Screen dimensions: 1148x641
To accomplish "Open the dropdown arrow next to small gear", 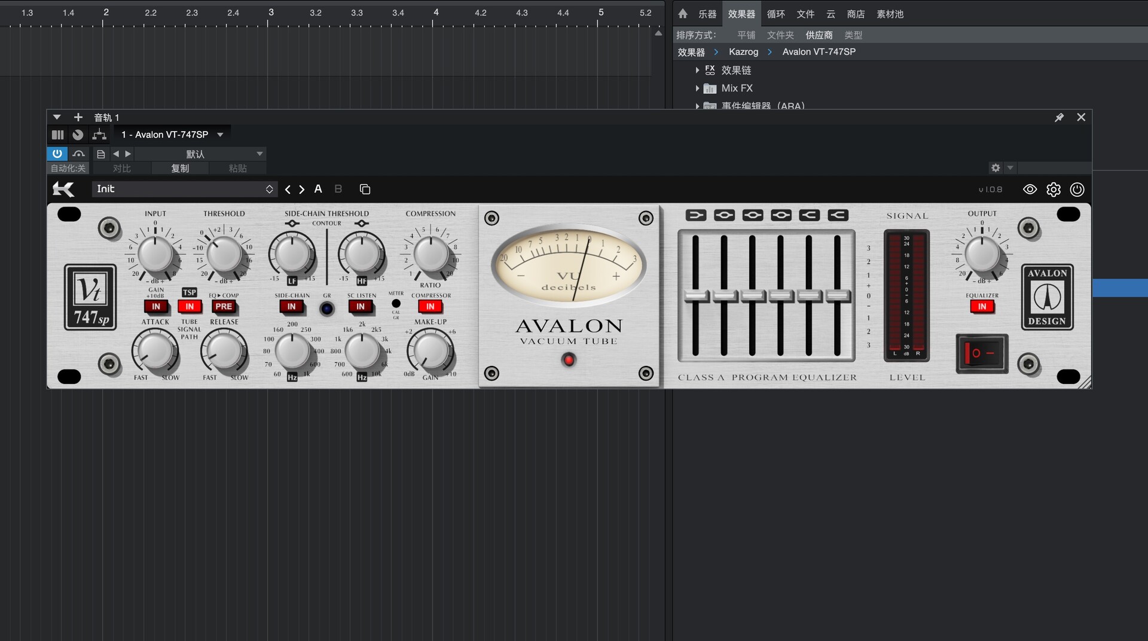I will (1010, 168).
